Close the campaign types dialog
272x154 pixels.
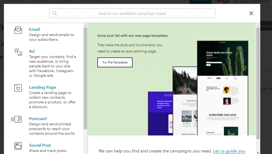(251, 13)
